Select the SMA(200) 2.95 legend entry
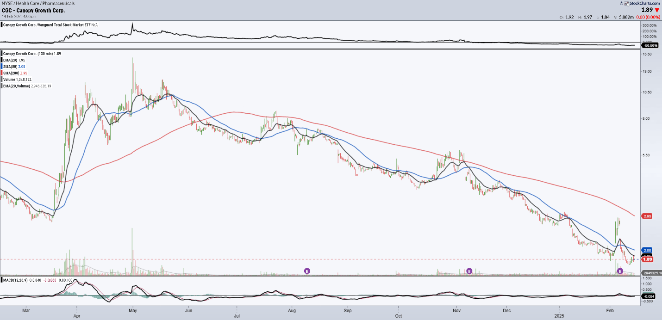This screenshot has width=662, height=320. coord(14,73)
